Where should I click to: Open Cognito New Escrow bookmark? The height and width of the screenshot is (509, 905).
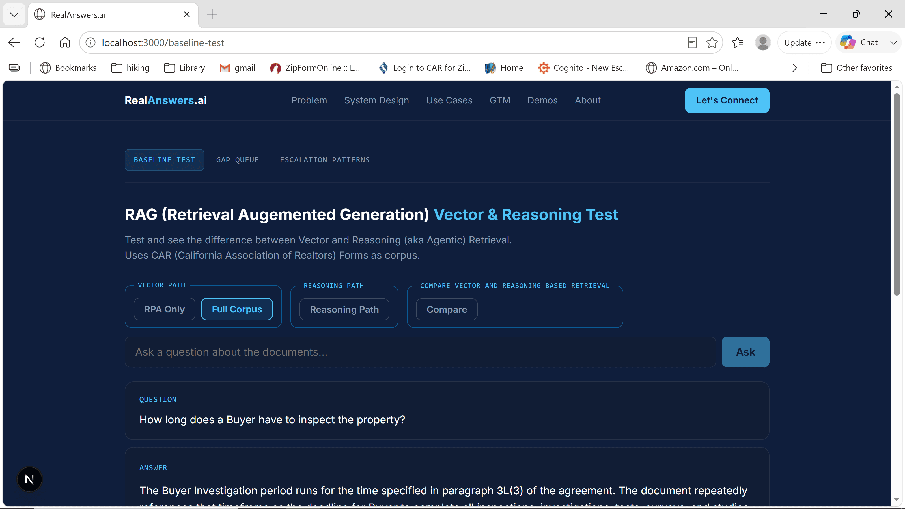pos(584,68)
